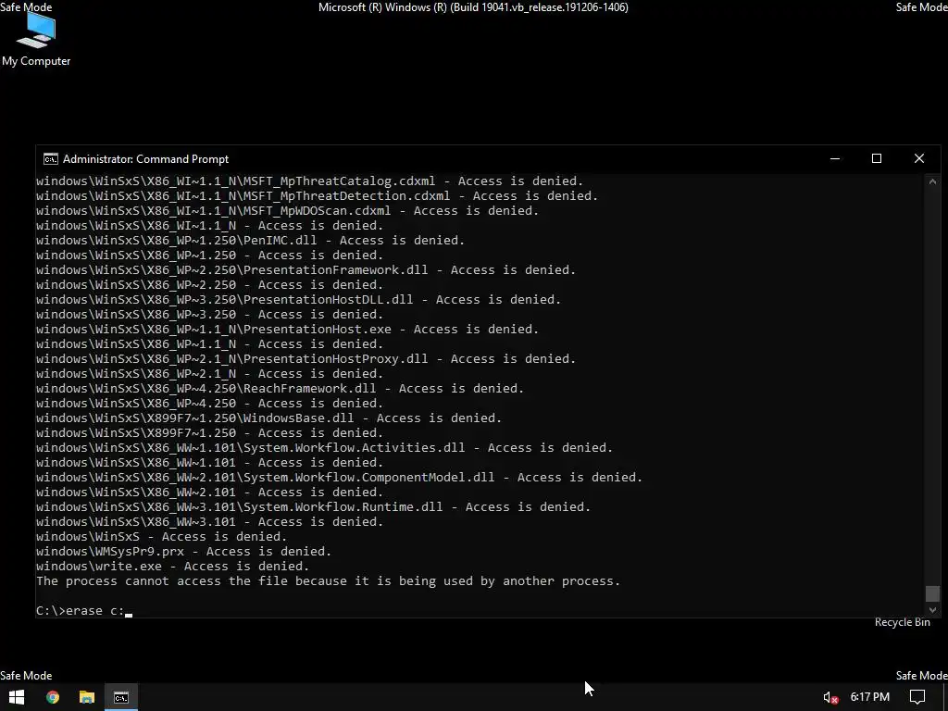Click the Windows build 19041 text at top
Image resolution: width=948 pixels, height=711 pixels.
tap(473, 7)
